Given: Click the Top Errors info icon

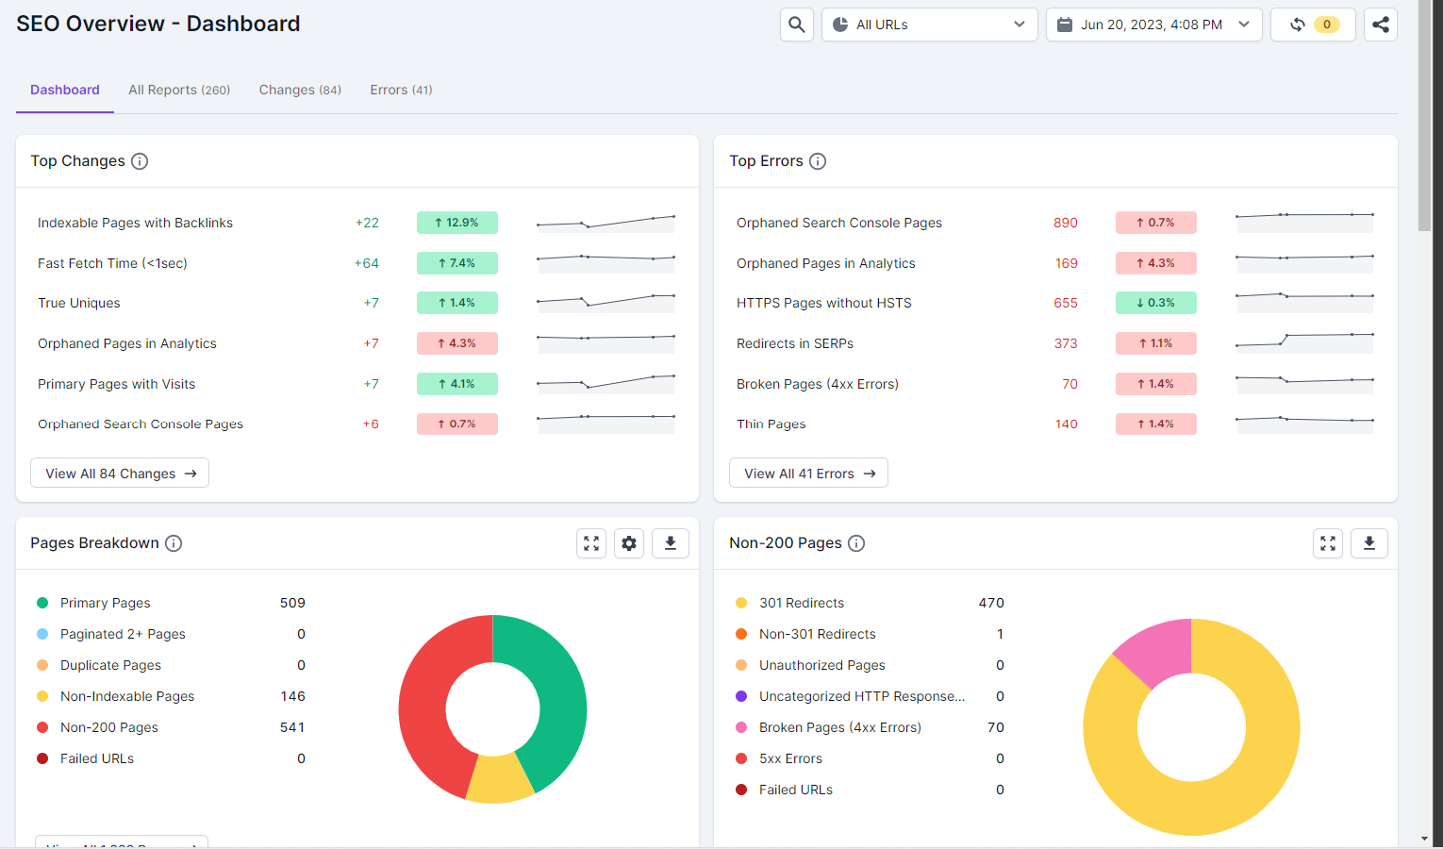Looking at the screenshot, I should pyautogui.click(x=818, y=161).
